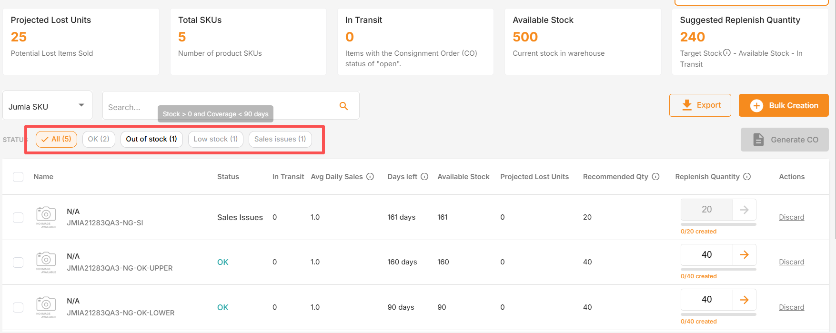
Task: Open the Jumia SKU dropdown
Action: 48,105
